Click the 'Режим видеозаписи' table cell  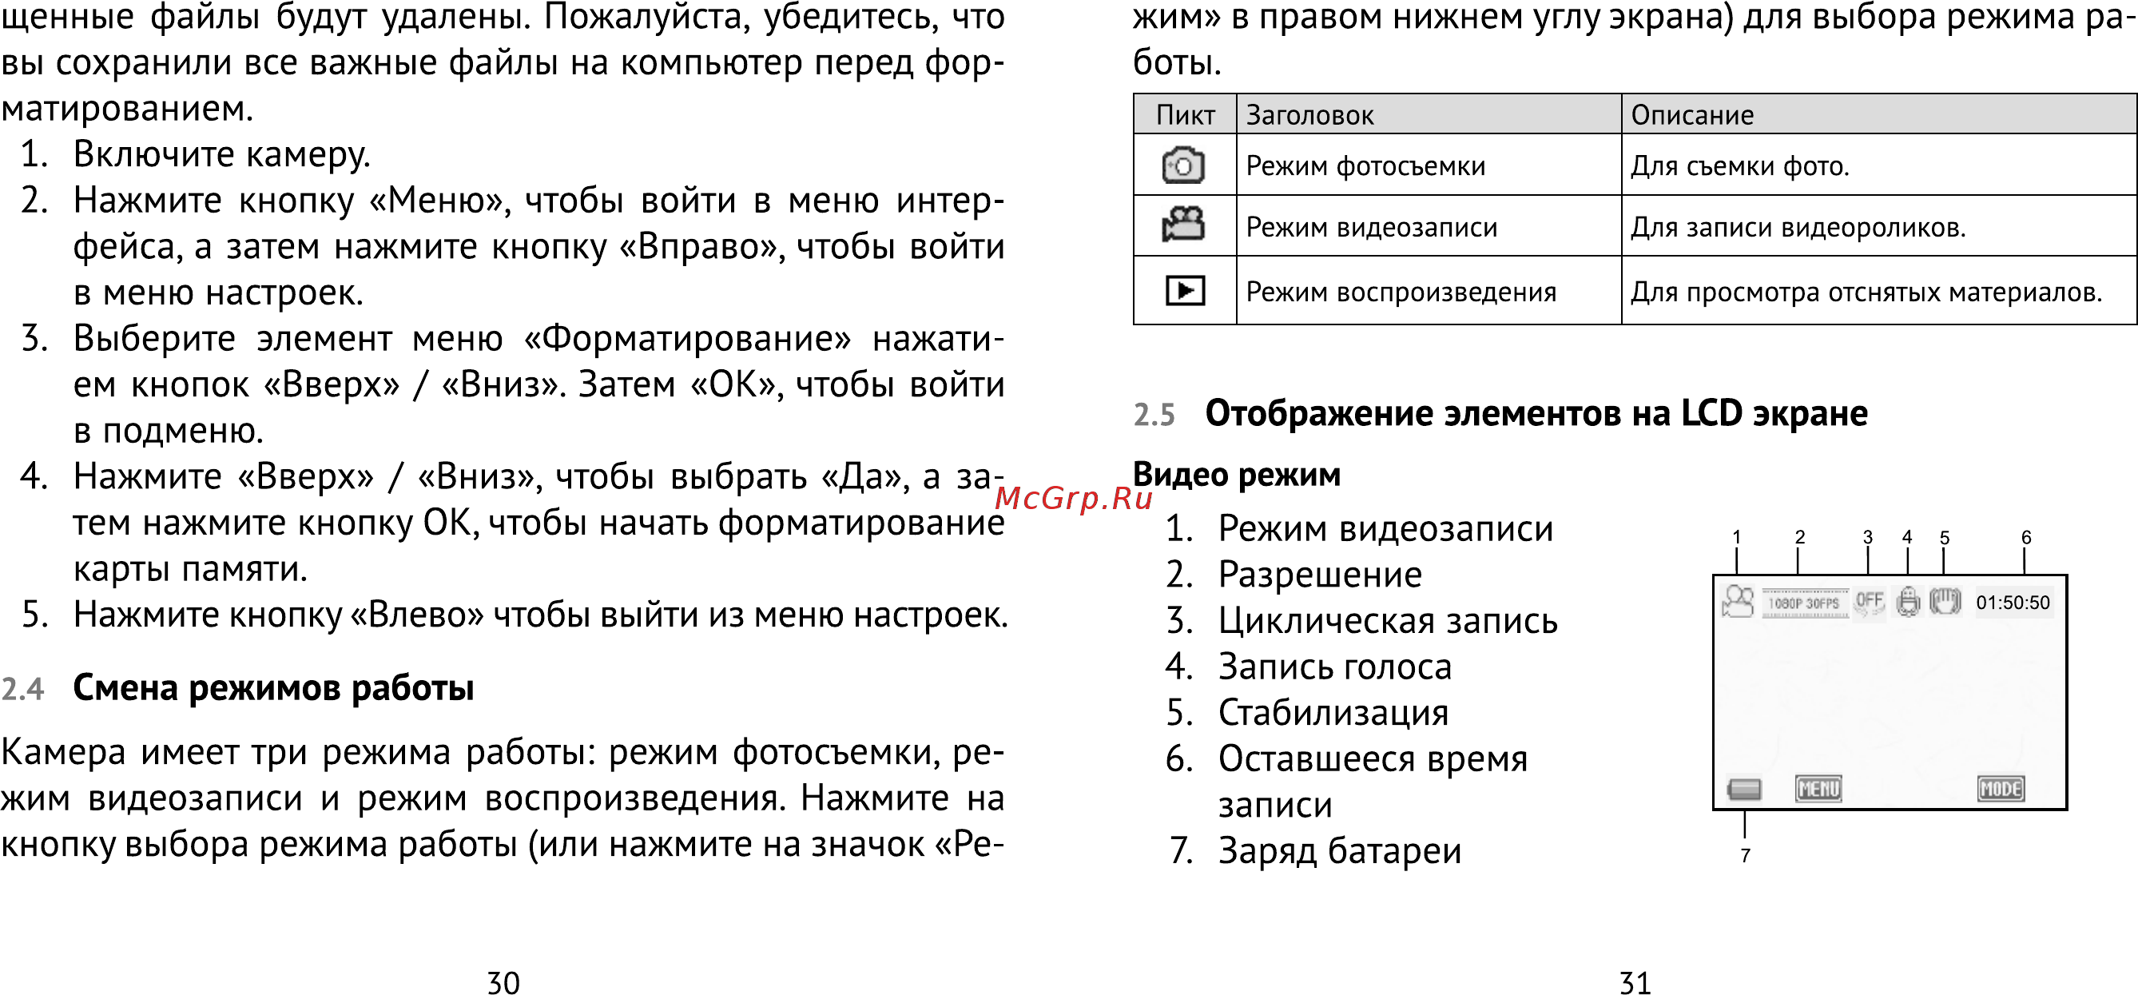(1429, 225)
